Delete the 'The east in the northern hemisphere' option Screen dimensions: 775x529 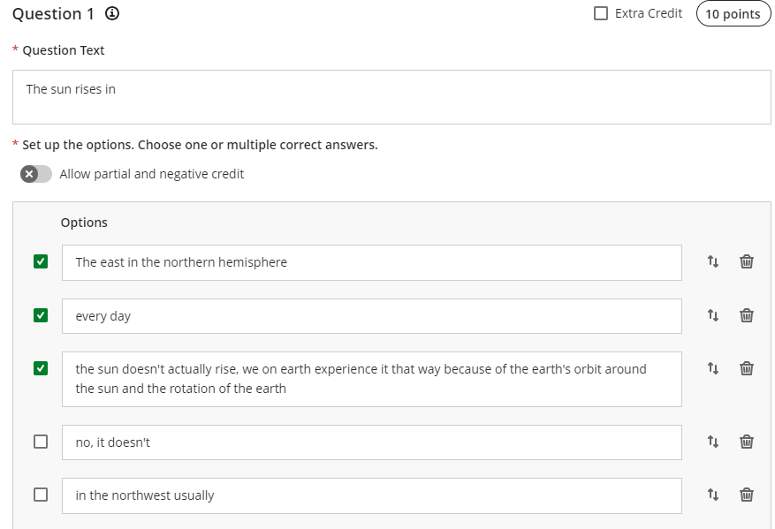pyautogui.click(x=747, y=261)
